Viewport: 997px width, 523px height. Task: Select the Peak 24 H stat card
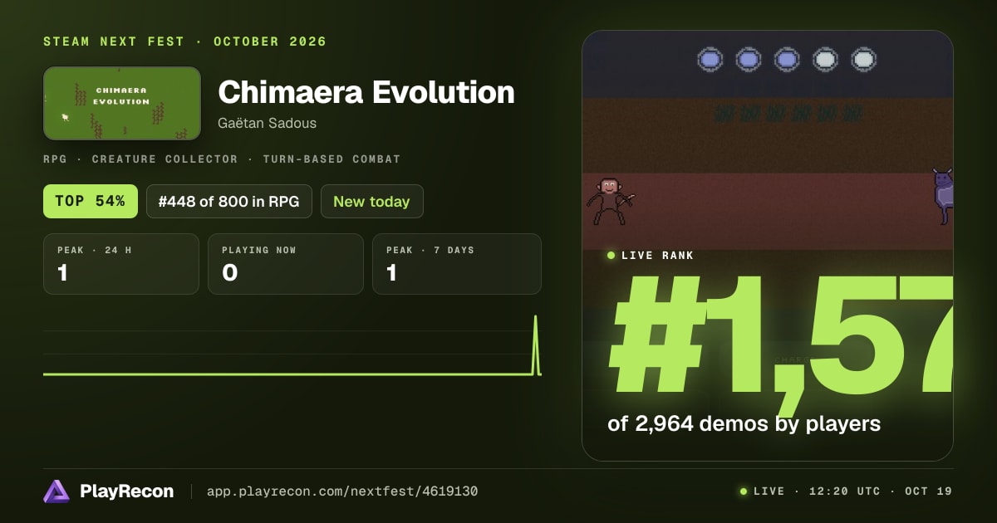coord(121,264)
